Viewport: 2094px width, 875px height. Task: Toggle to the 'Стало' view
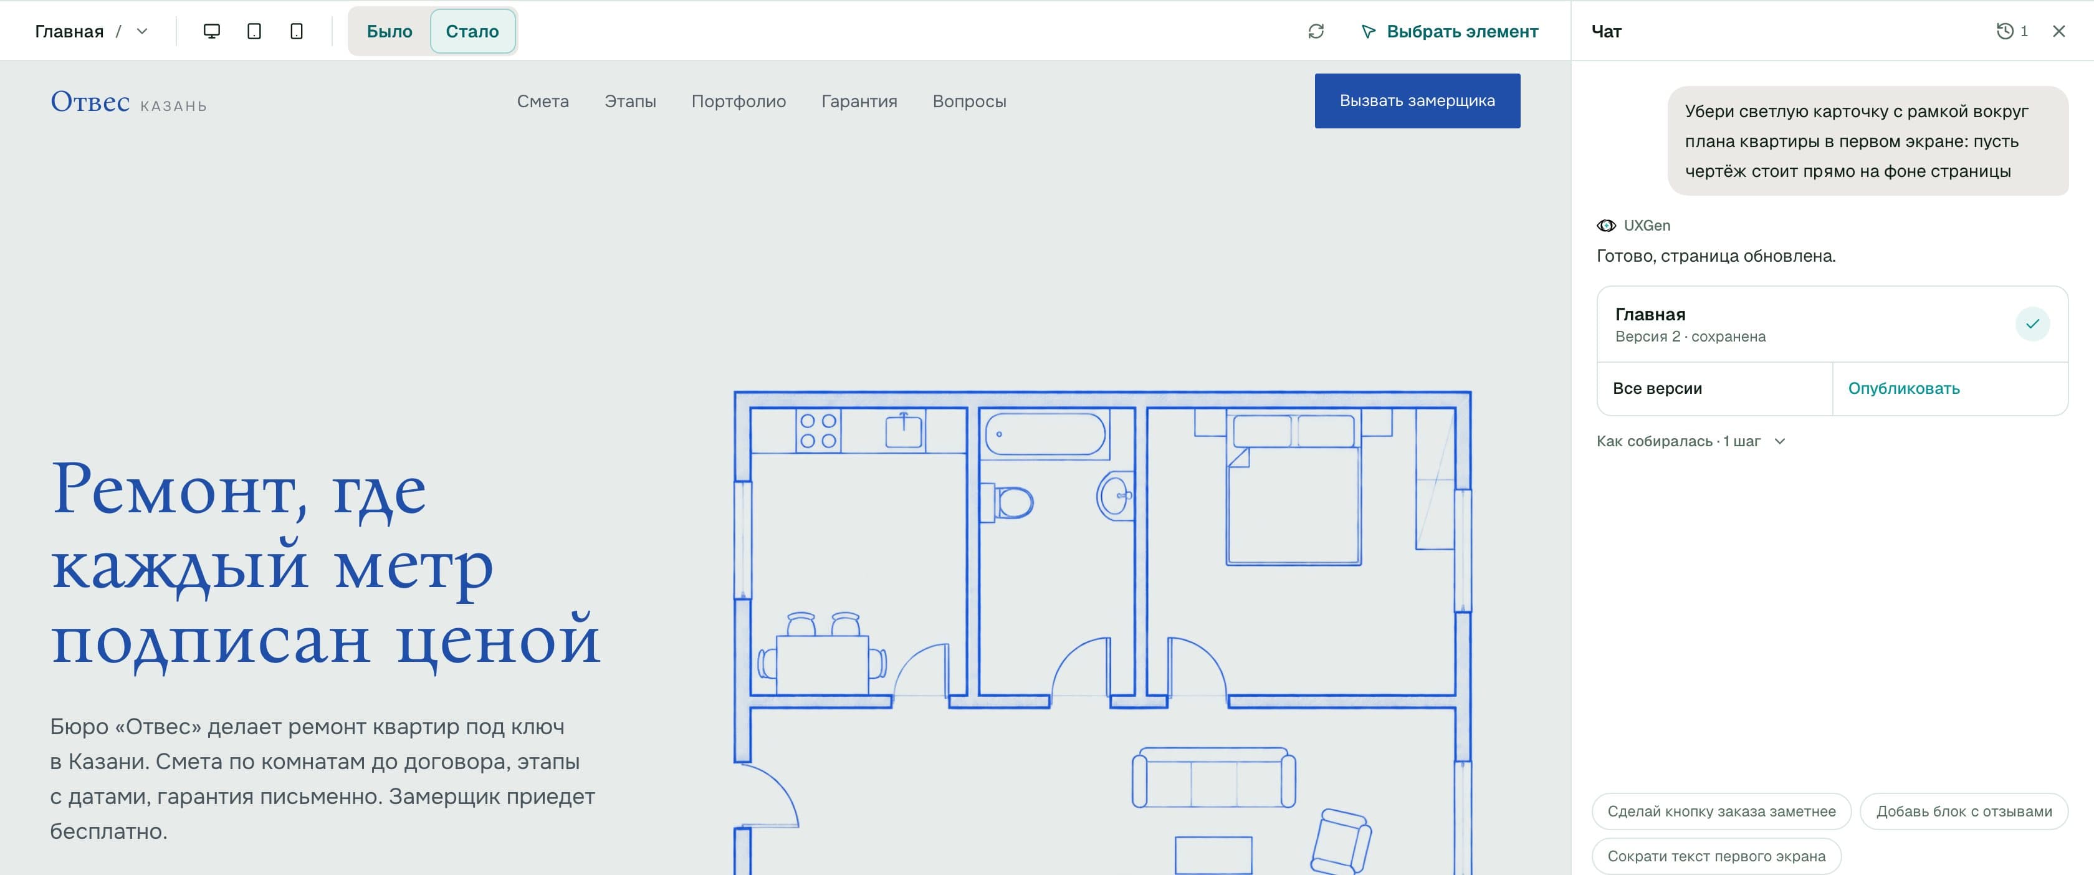472,31
